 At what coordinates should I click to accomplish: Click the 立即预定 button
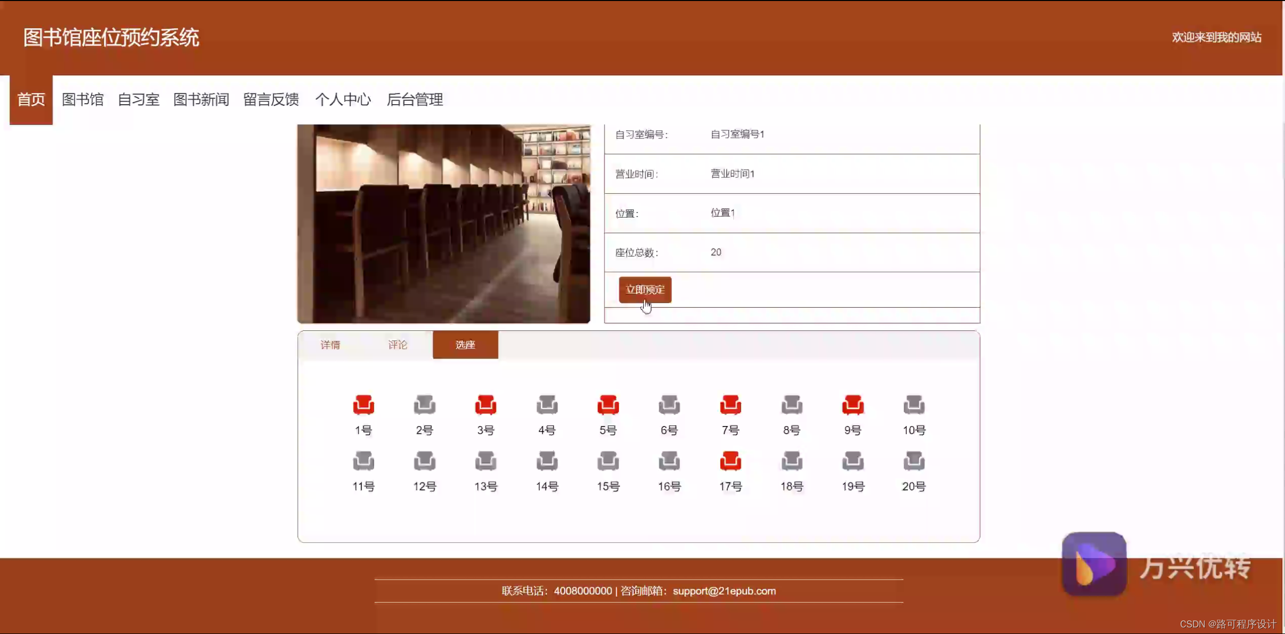click(x=645, y=290)
